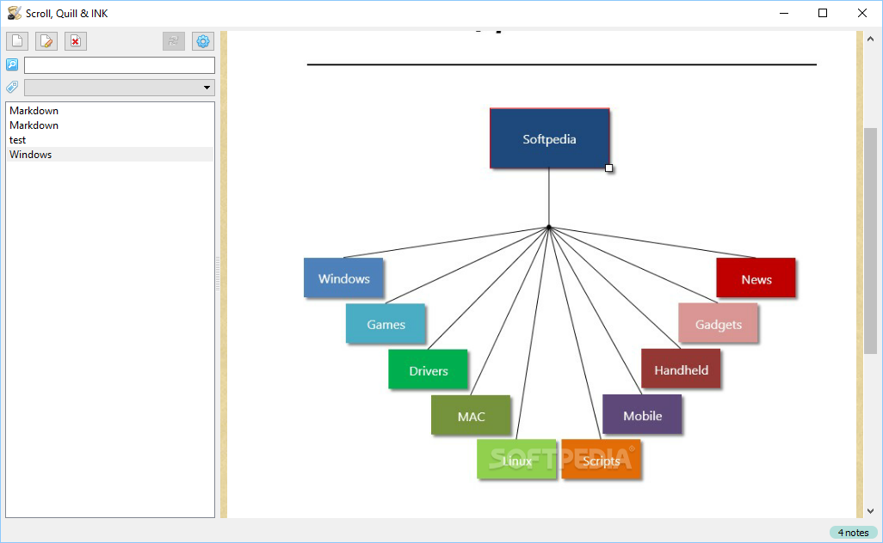Click the purple Mobile diagram box

click(x=642, y=414)
